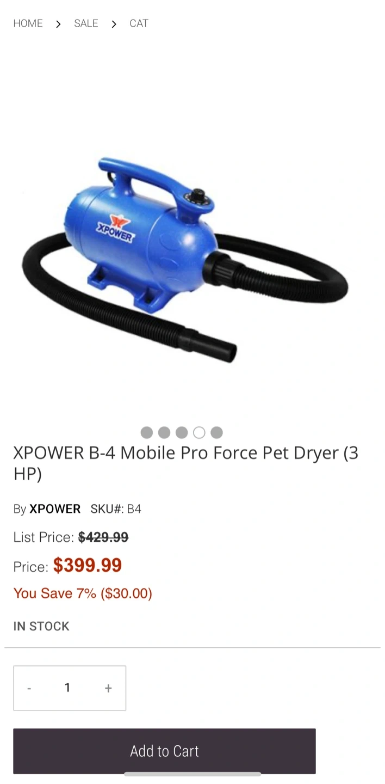
Task: Select the fourth carousel indicator dot
Action: [199, 432]
